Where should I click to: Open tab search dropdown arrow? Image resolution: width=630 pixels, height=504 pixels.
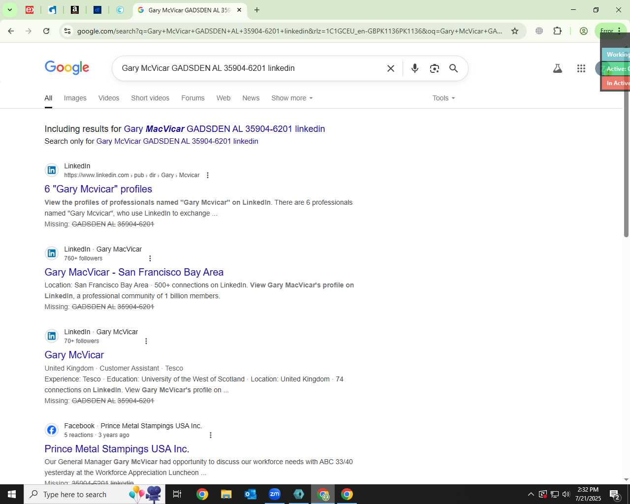coord(9,10)
